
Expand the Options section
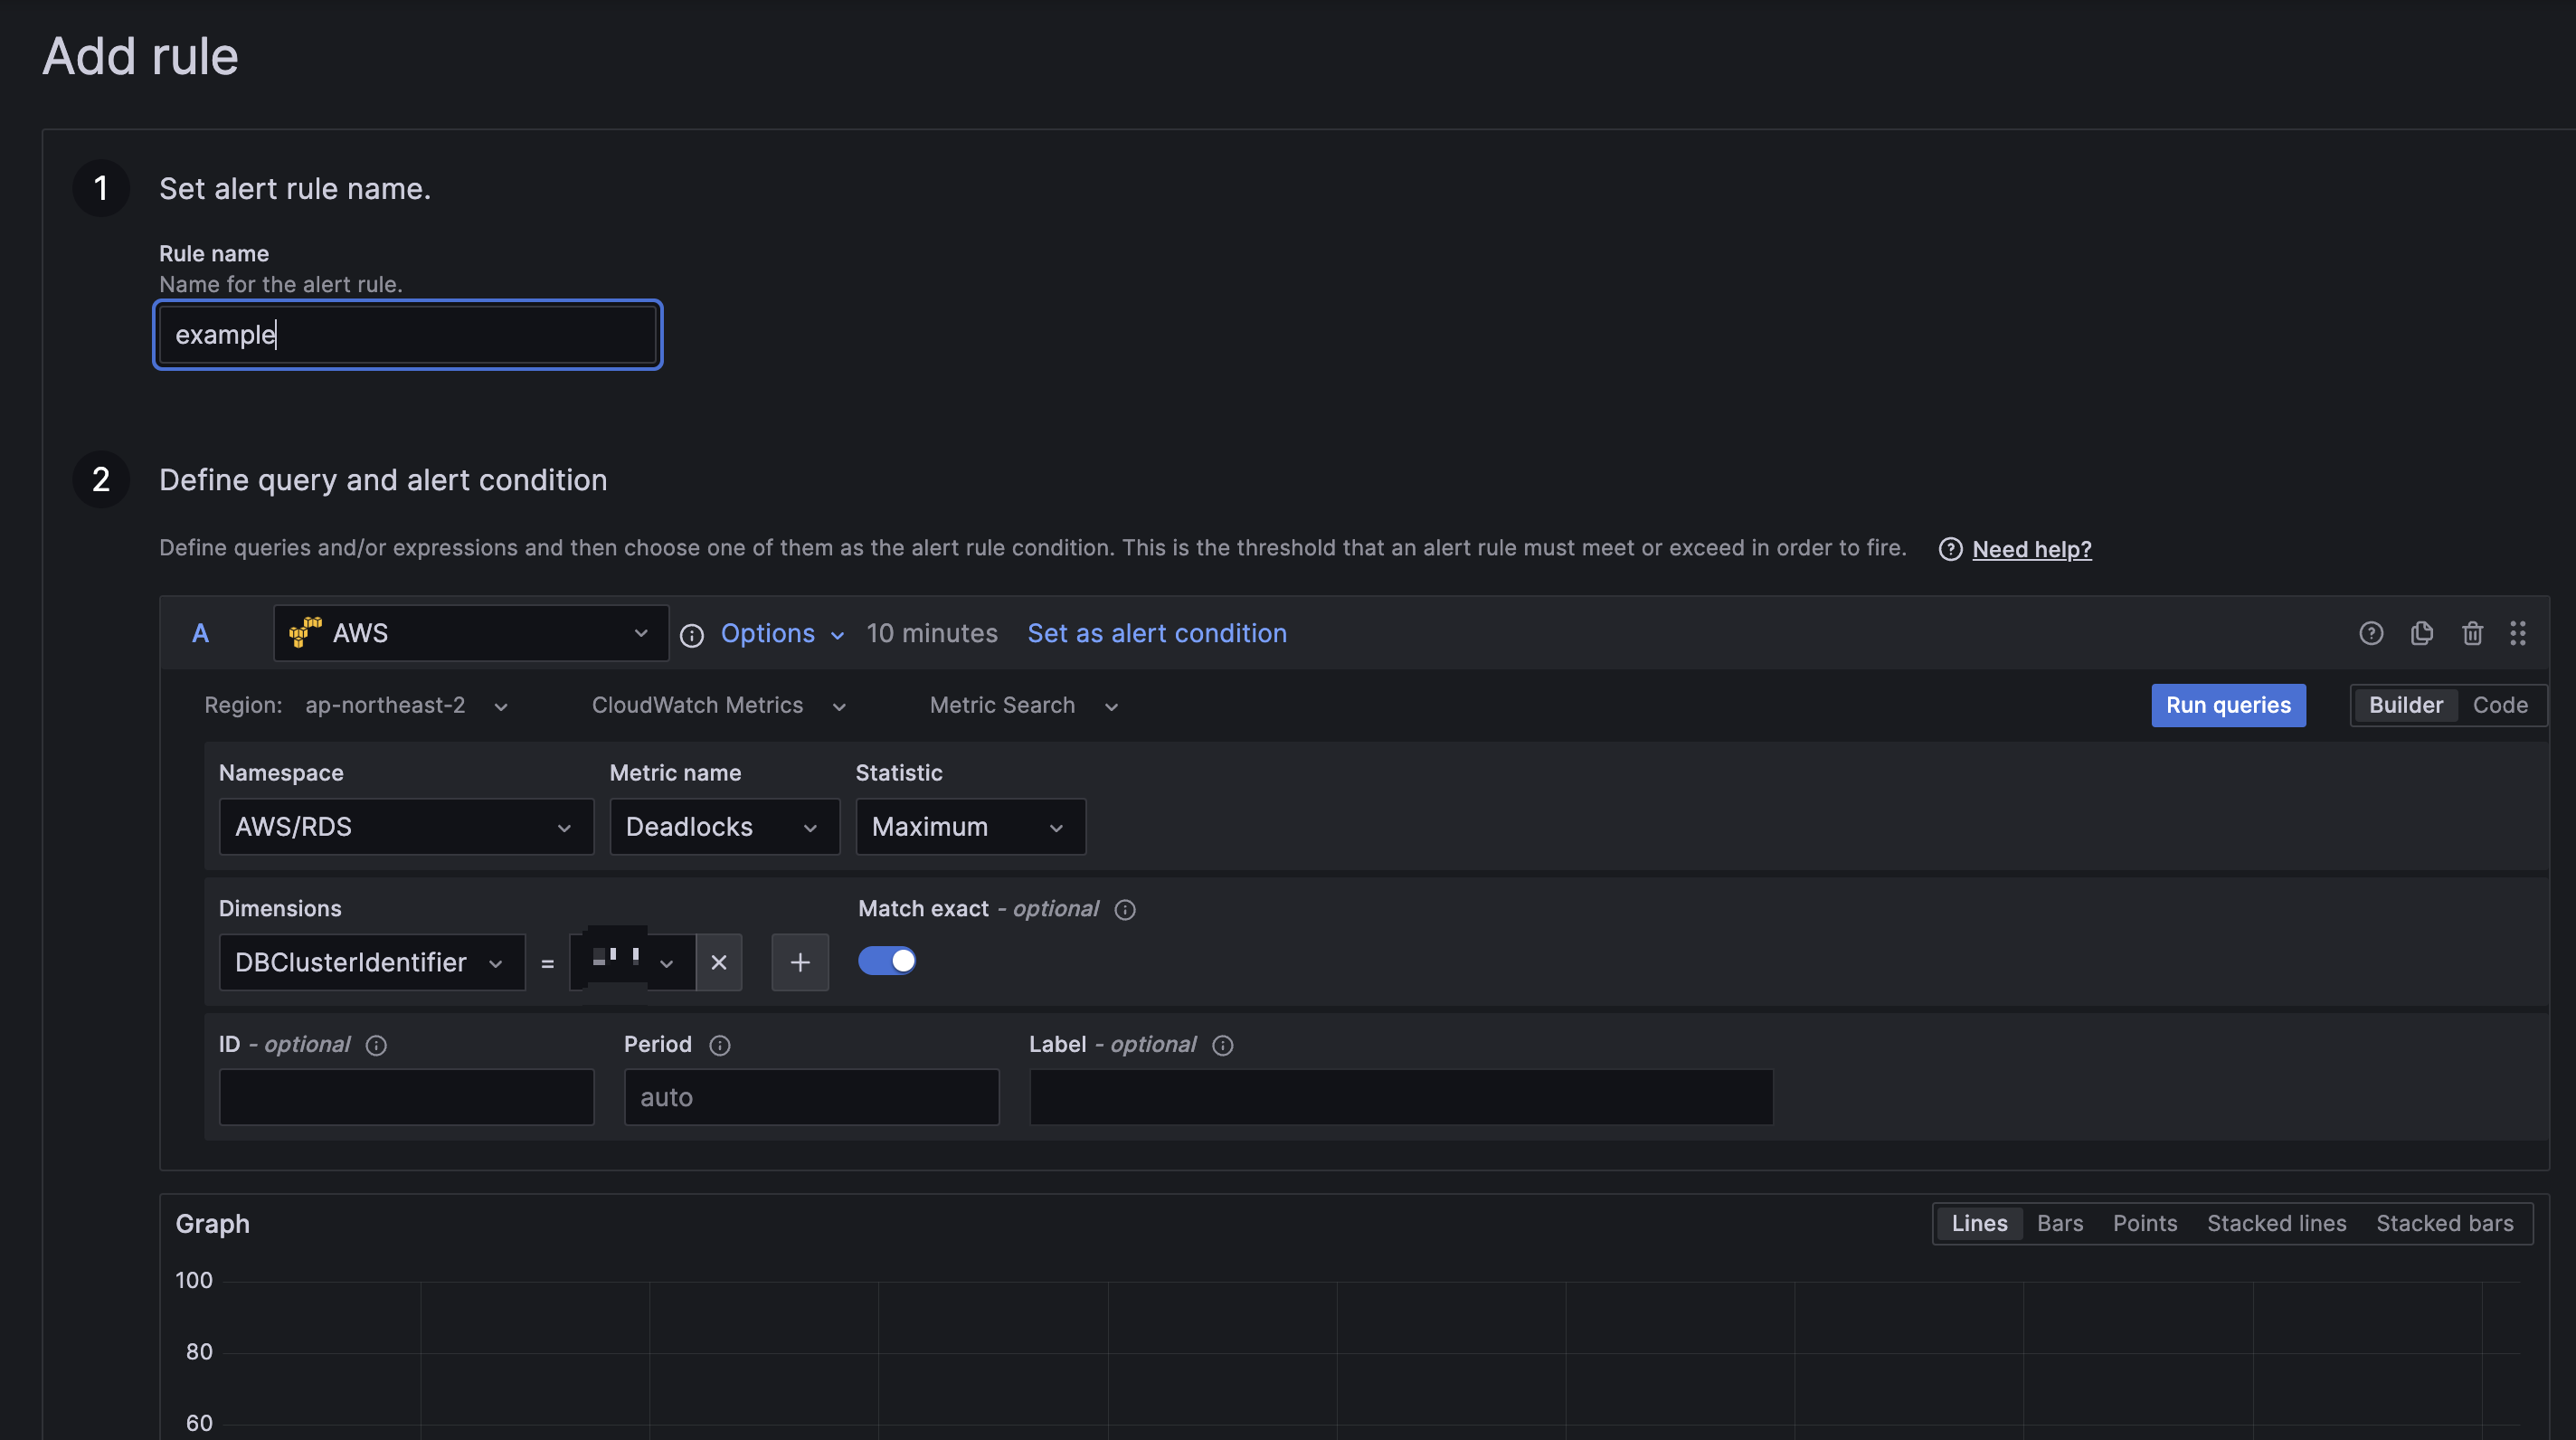pyautogui.click(x=782, y=633)
